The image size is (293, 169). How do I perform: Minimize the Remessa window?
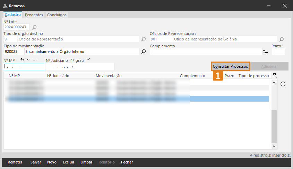pyautogui.click(x=269, y=6)
